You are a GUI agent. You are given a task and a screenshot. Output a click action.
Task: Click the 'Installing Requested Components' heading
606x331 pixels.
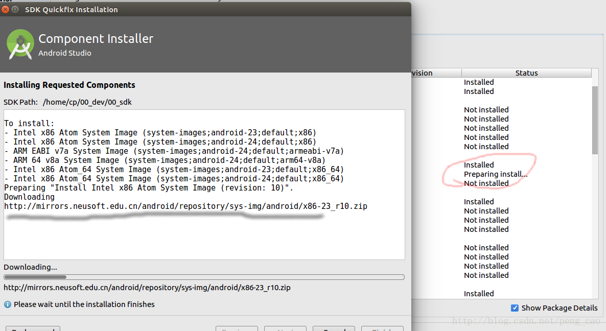tap(69, 85)
